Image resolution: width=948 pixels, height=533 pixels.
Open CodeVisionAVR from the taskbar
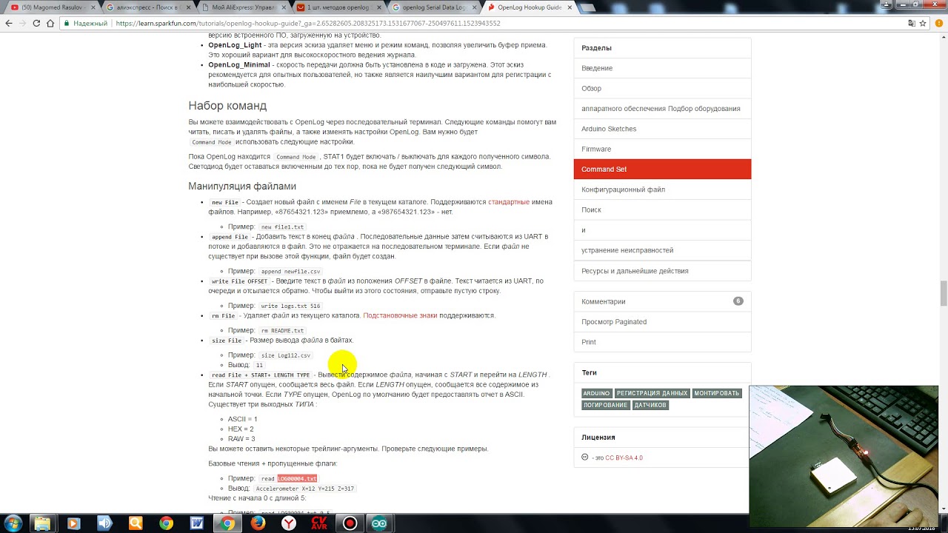coord(319,523)
